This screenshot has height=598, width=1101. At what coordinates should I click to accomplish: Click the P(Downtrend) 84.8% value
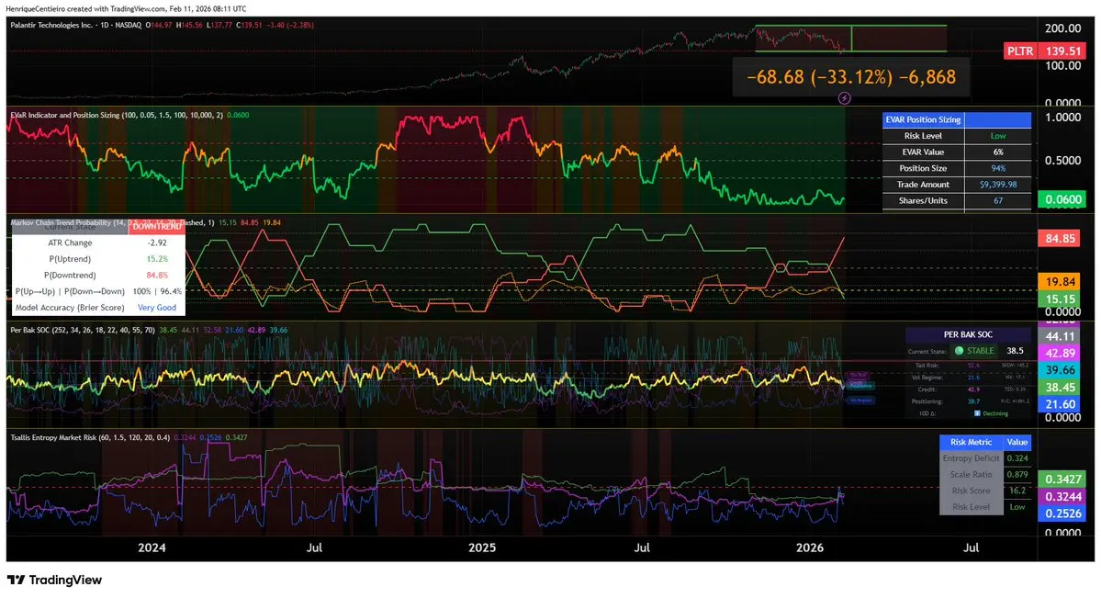click(157, 275)
